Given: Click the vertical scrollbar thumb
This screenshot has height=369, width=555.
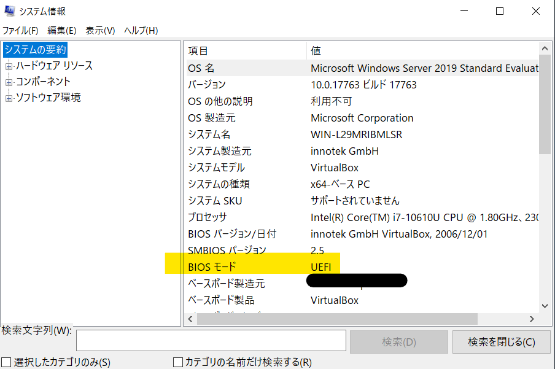Looking at the screenshot, I should 545,104.
